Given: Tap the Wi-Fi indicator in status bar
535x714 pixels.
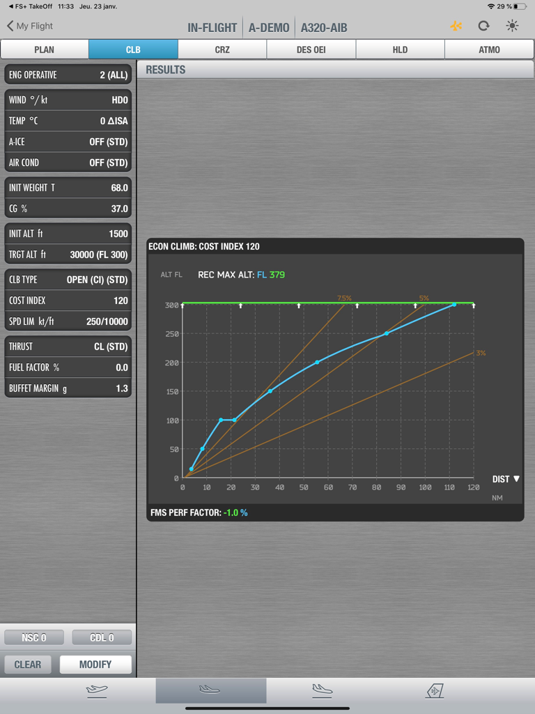Looking at the screenshot, I should tap(491, 6).
